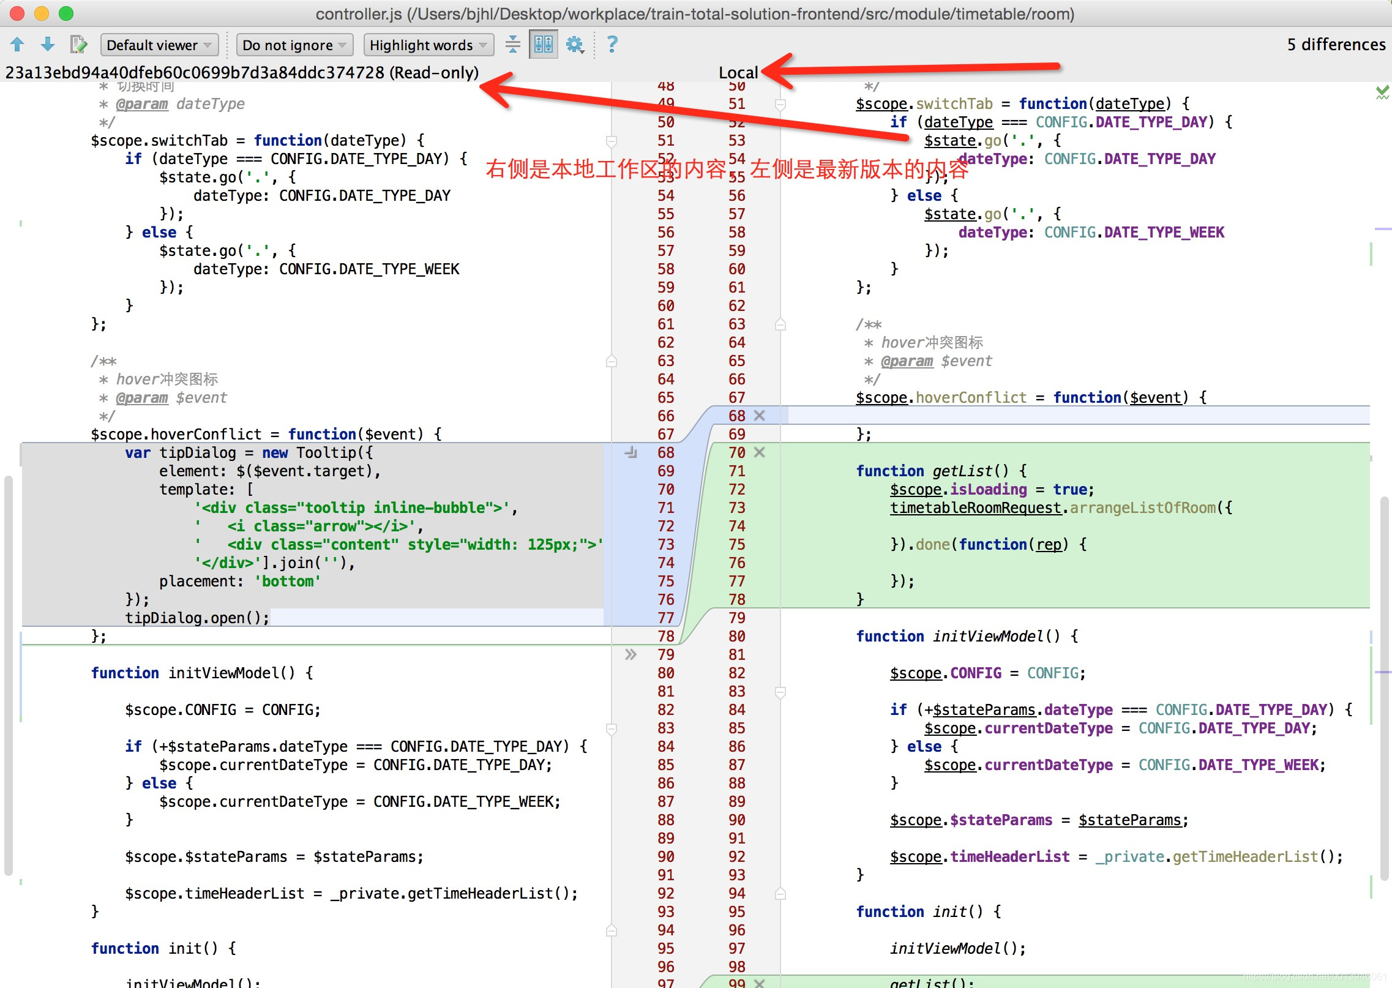
Task: Collapse the switchTab function fold on the right
Action: click(780, 105)
